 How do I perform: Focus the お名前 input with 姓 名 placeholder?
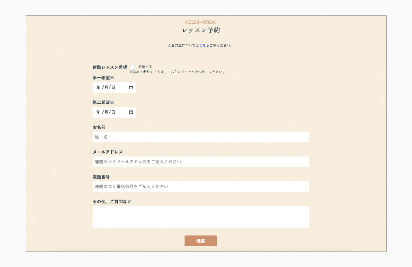point(200,137)
